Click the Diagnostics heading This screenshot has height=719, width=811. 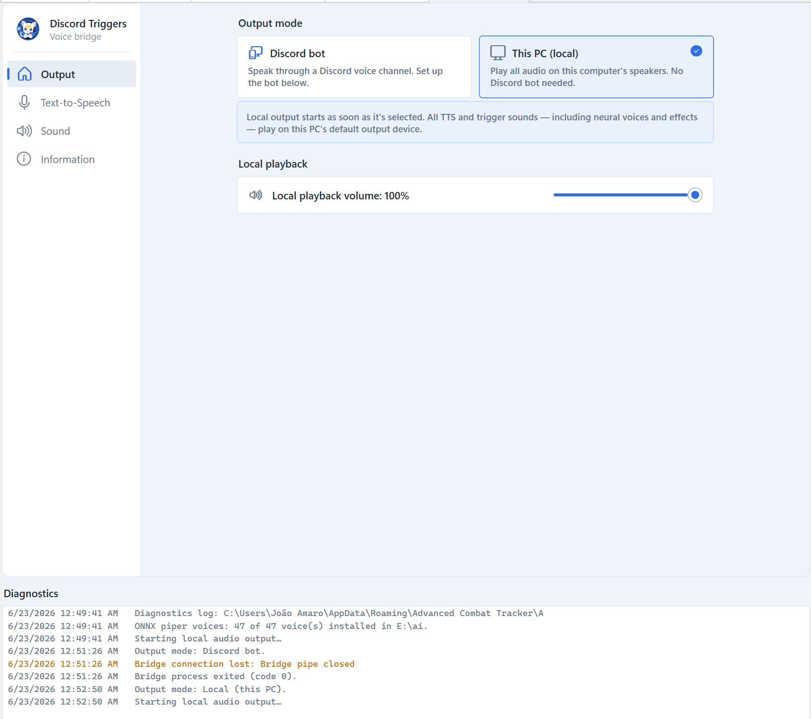point(31,594)
